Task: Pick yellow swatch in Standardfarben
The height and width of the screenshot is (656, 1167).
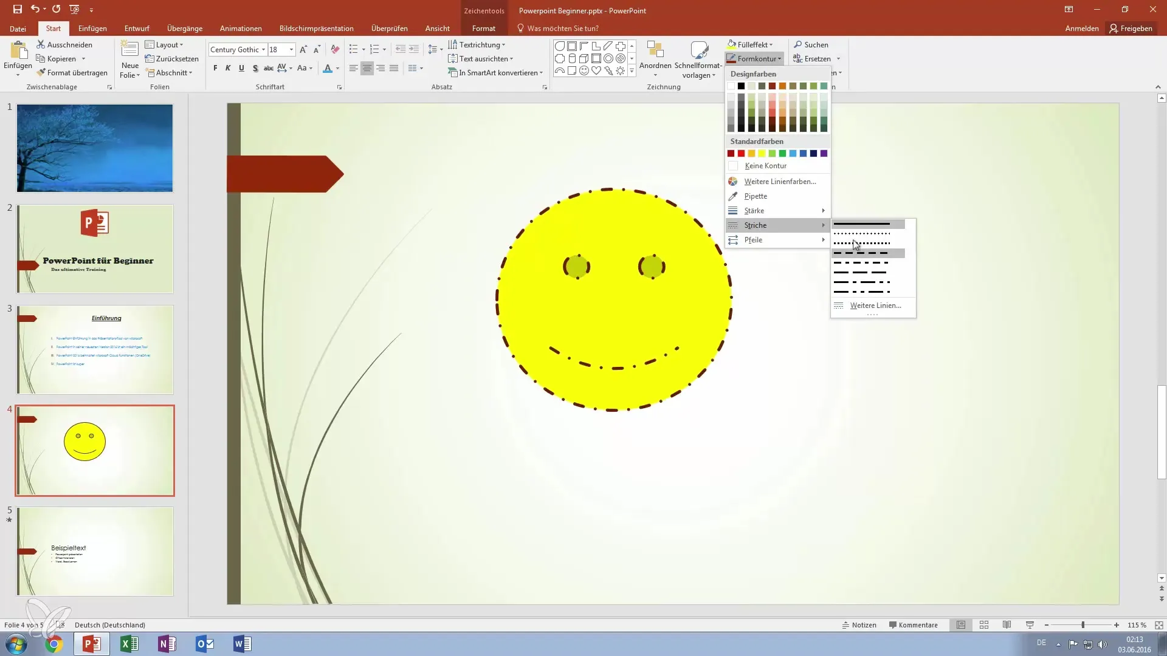Action: click(x=762, y=153)
